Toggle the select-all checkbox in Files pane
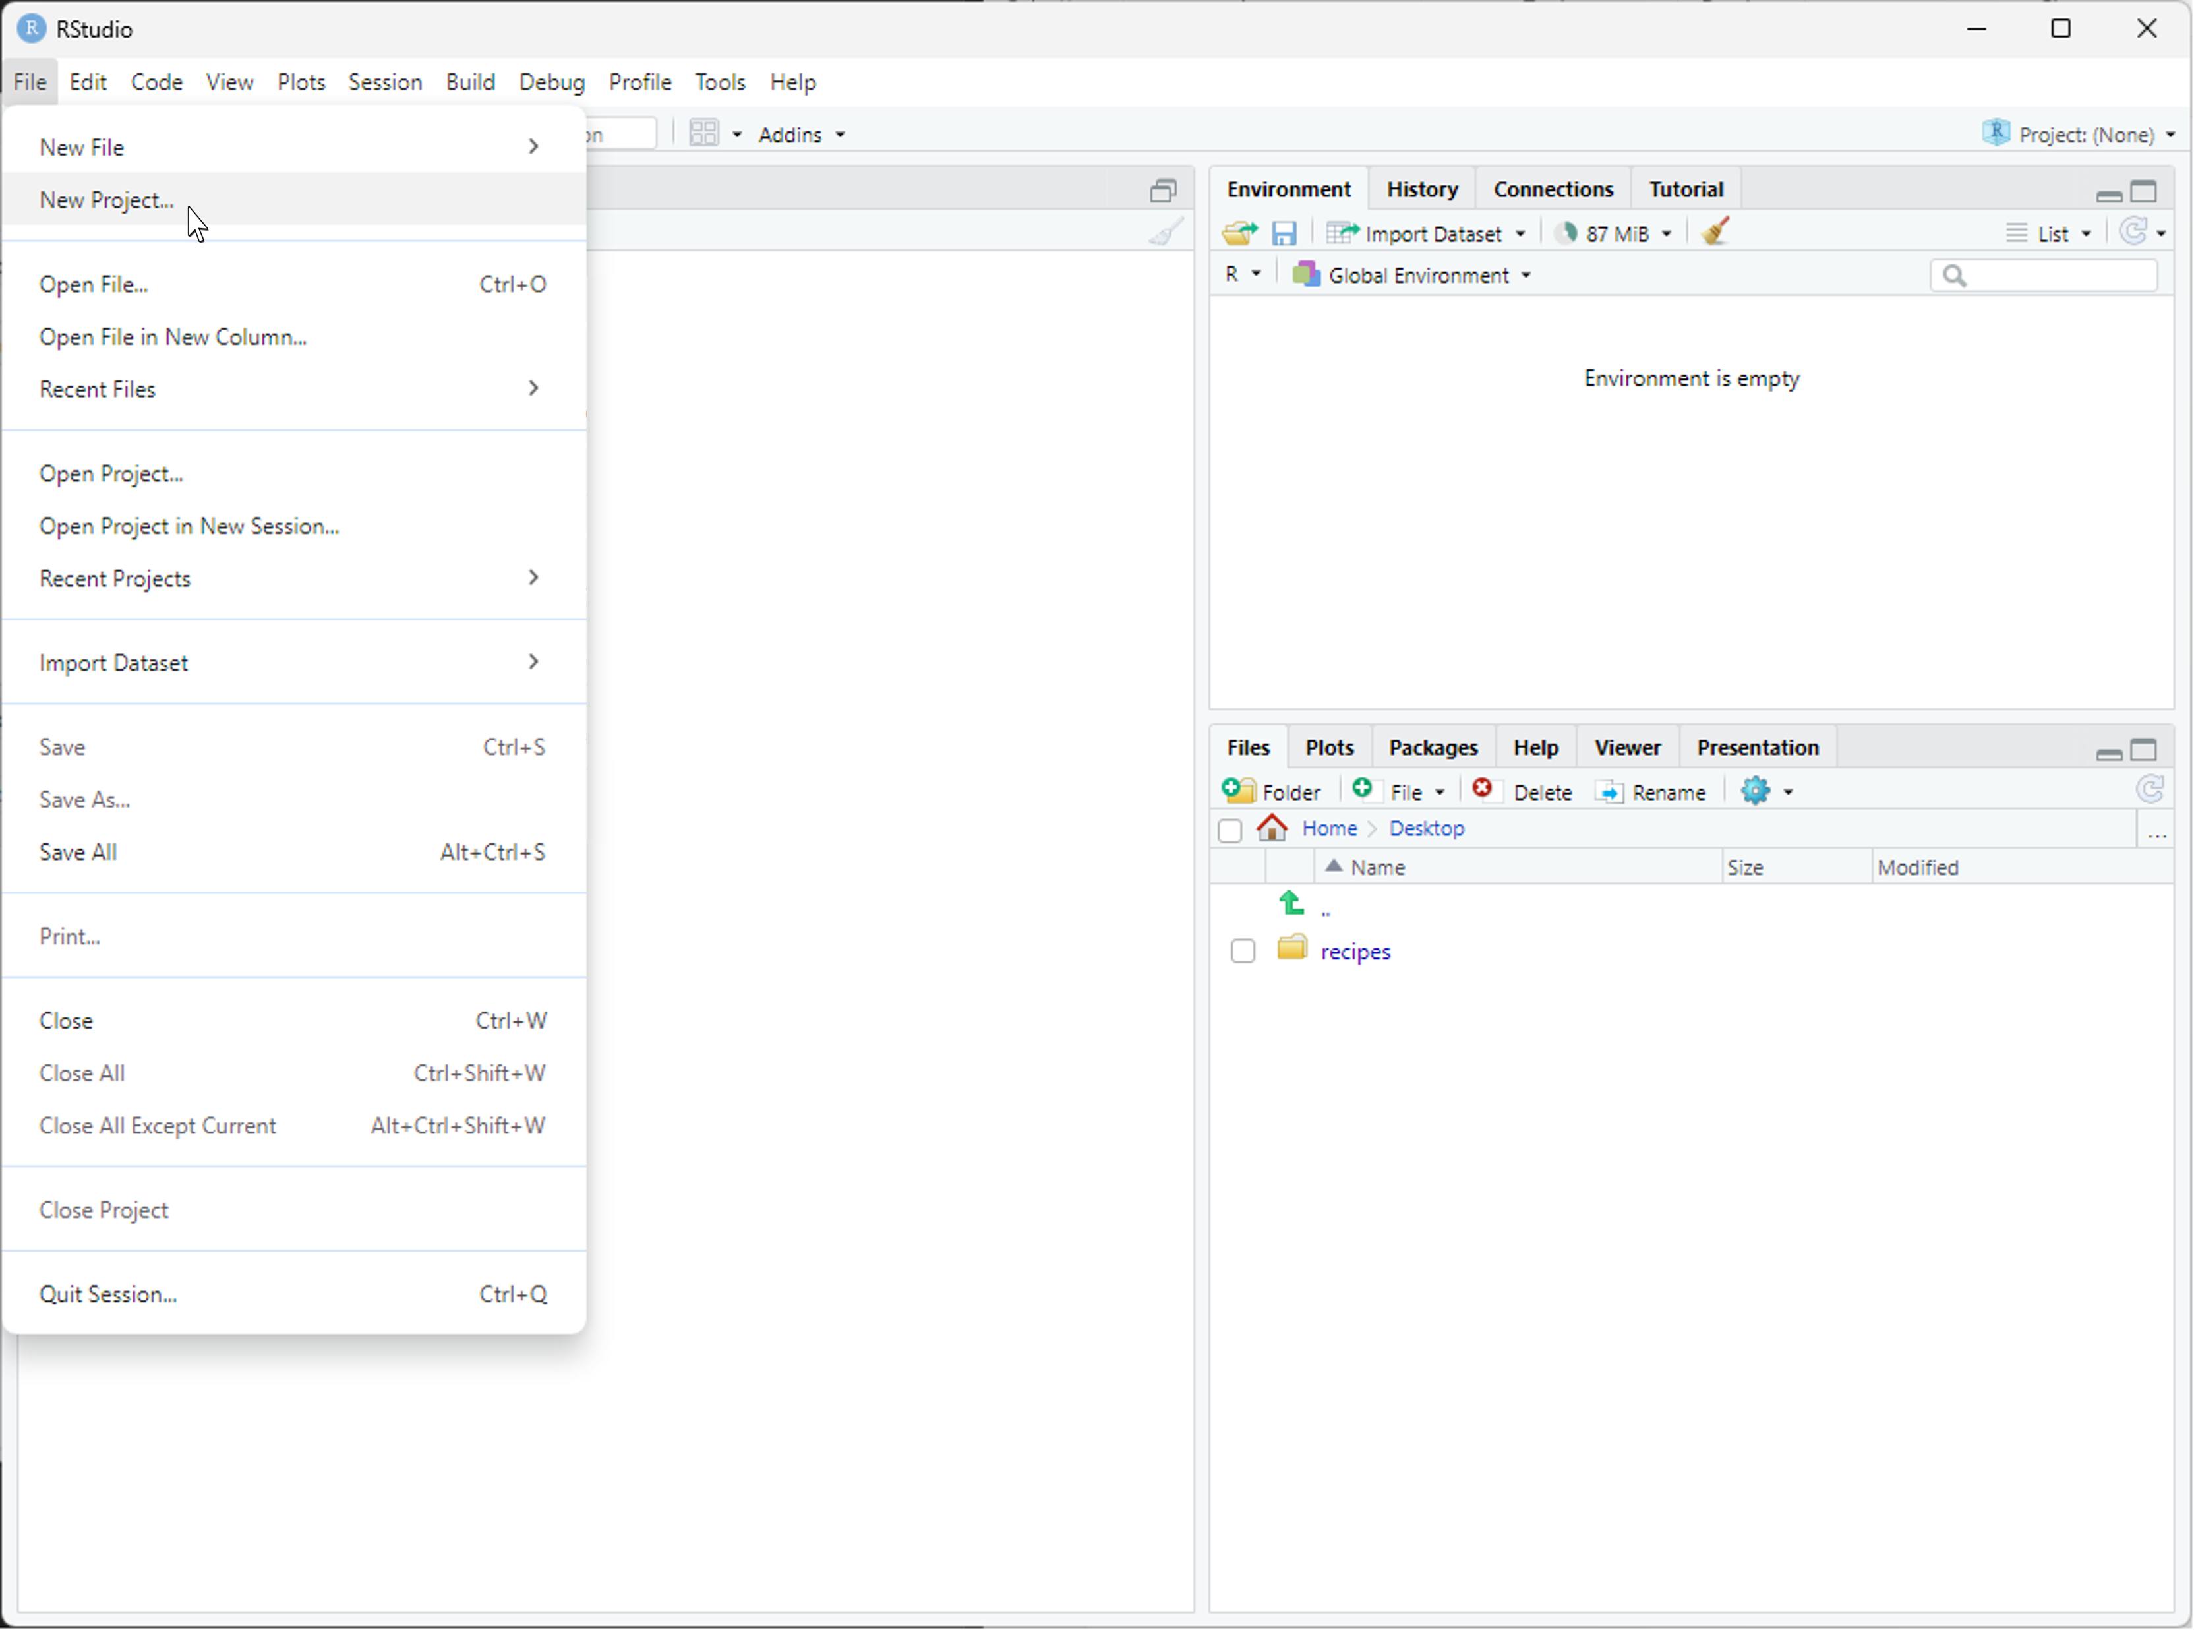 pyautogui.click(x=1230, y=831)
